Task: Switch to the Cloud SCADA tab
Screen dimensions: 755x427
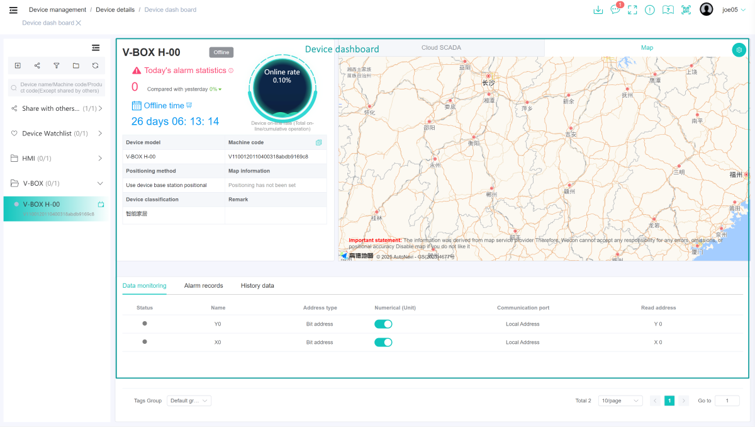Action: [x=441, y=48]
